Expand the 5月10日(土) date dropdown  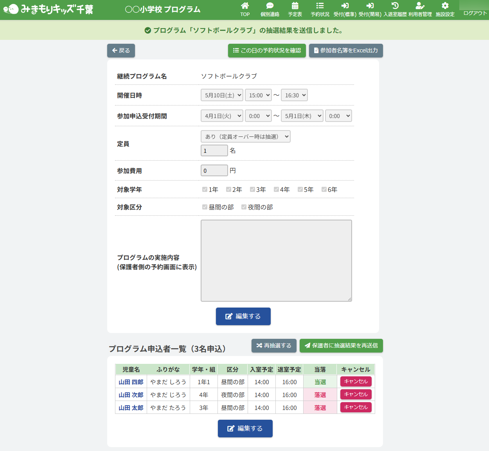pos(222,95)
